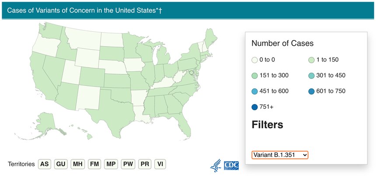Choose the FM territory button
This screenshot has height=176, width=376.
pyautogui.click(x=94, y=164)
